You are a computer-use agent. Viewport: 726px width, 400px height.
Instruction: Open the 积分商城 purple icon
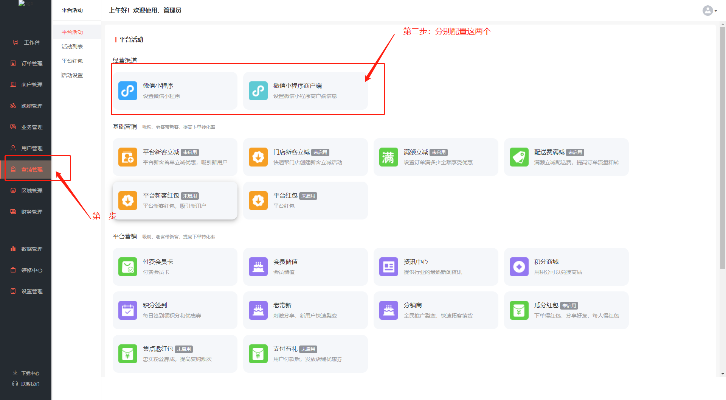pos(519,267)
